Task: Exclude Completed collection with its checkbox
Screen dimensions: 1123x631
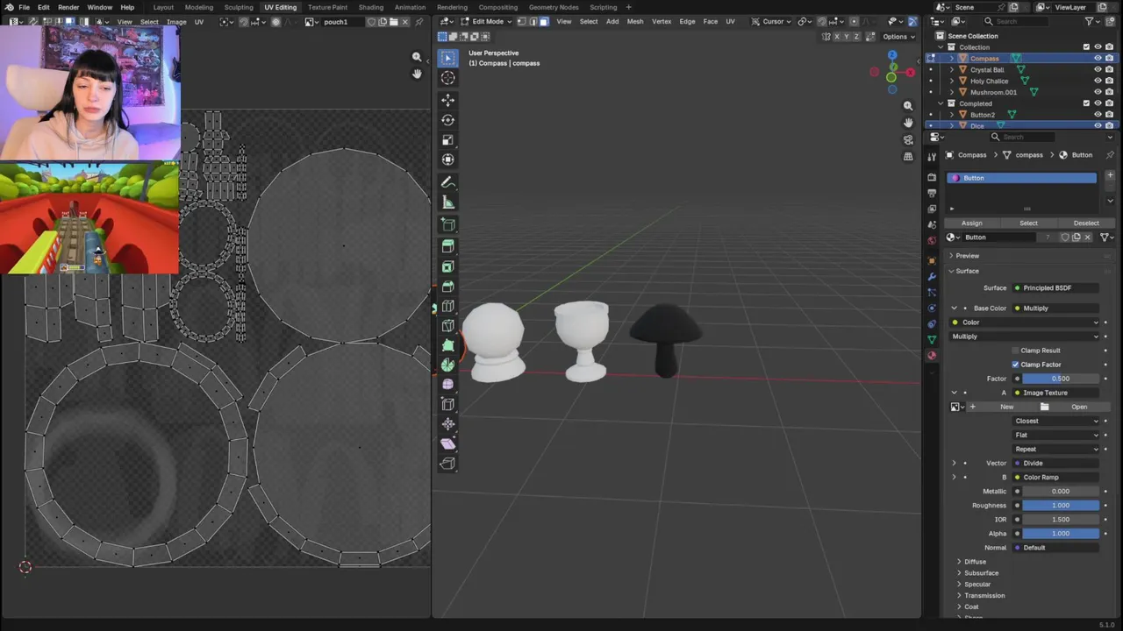Action: [1086, 103]
